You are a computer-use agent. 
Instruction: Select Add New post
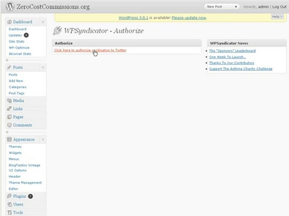pyautogui.click(x=16, y=81)
